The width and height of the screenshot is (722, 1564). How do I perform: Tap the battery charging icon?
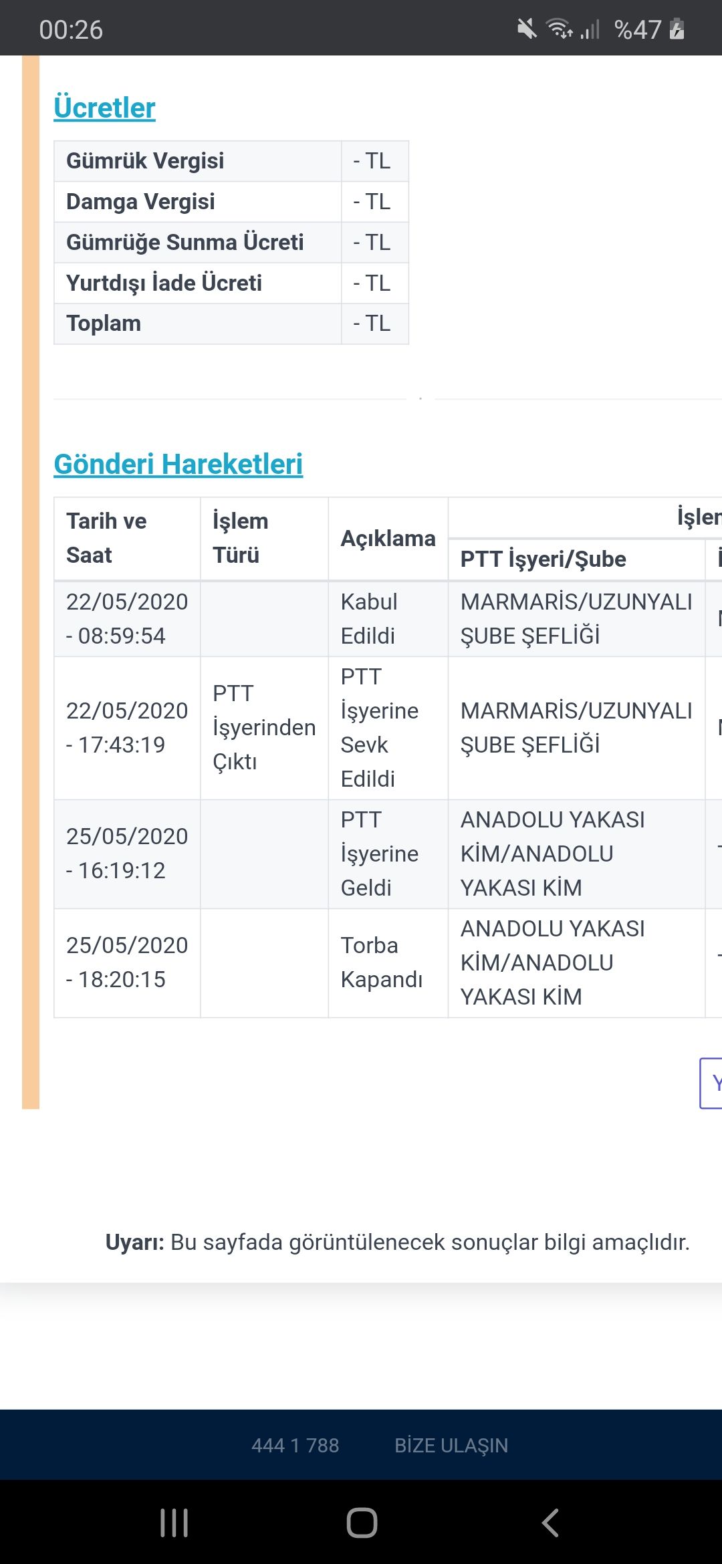677,29
